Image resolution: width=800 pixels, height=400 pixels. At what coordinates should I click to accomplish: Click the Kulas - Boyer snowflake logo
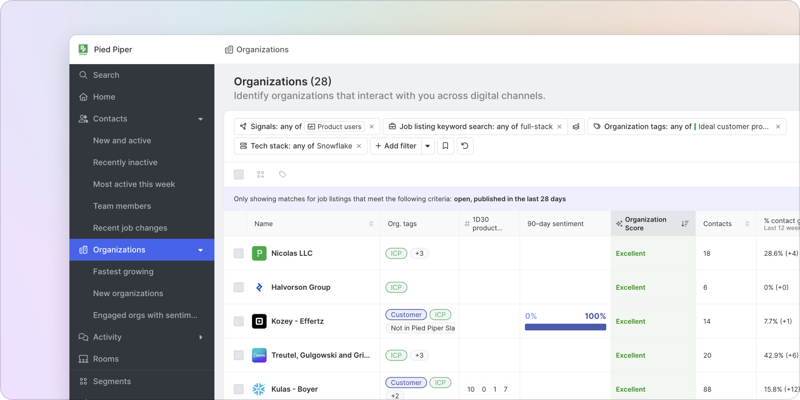tap(259, 389)
